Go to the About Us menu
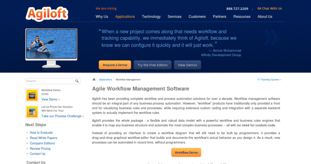This screenshot has height=164, width=311. (265, 17)
